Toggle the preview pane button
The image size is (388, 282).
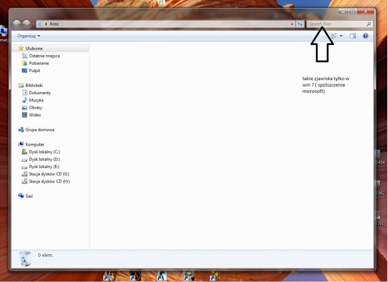(353, 36)
